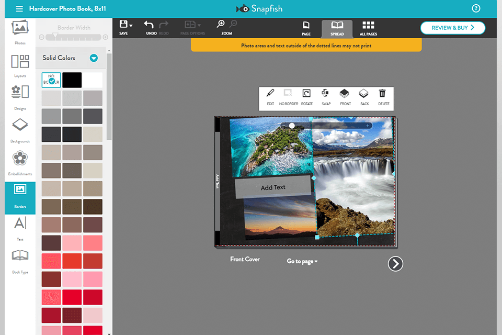Image resolution: width=502 pixels, height=335 pixels.
Task: Open the Layouts panel
Action: (20, 66)
